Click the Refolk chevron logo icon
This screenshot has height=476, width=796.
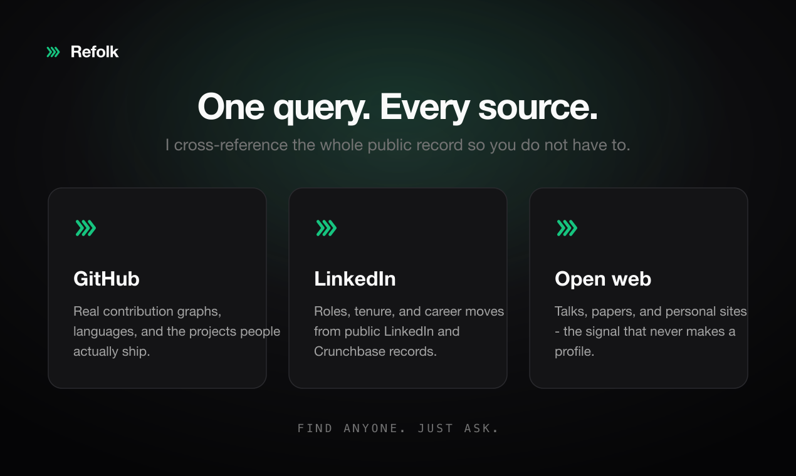point(53,52)
